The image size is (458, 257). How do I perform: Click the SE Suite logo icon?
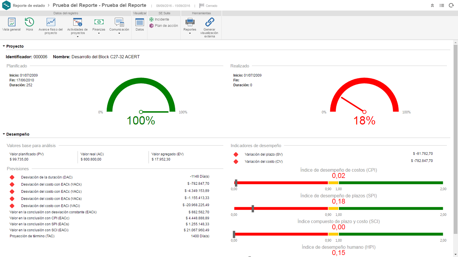[x=6, y=6]
